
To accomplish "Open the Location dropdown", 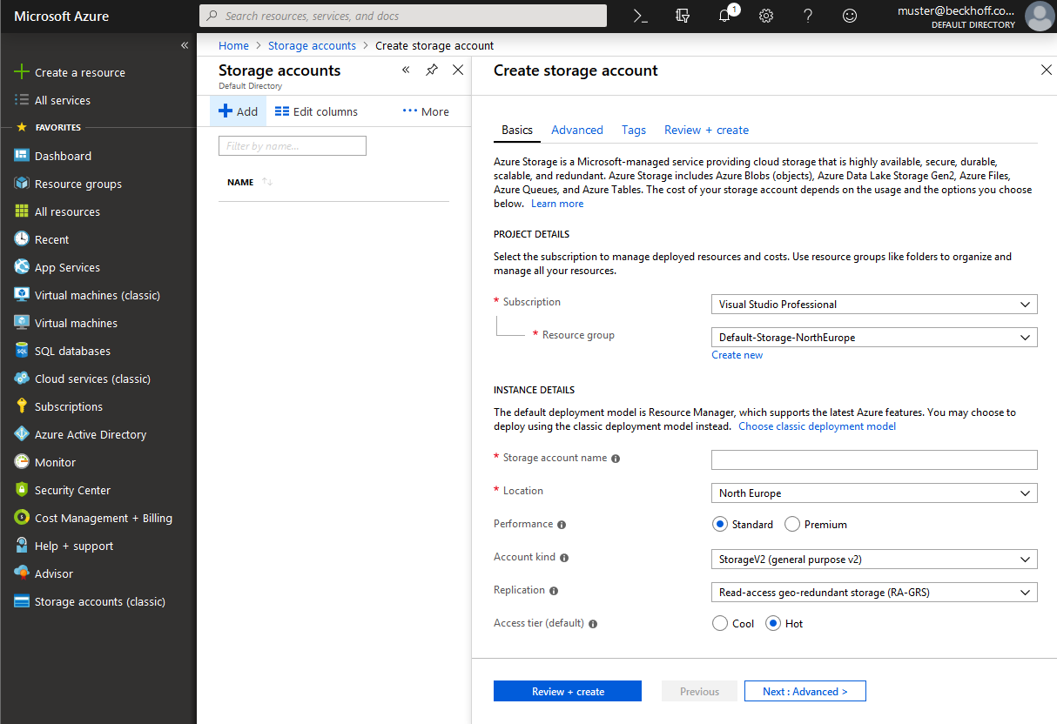I will click(x=874, y=493).
